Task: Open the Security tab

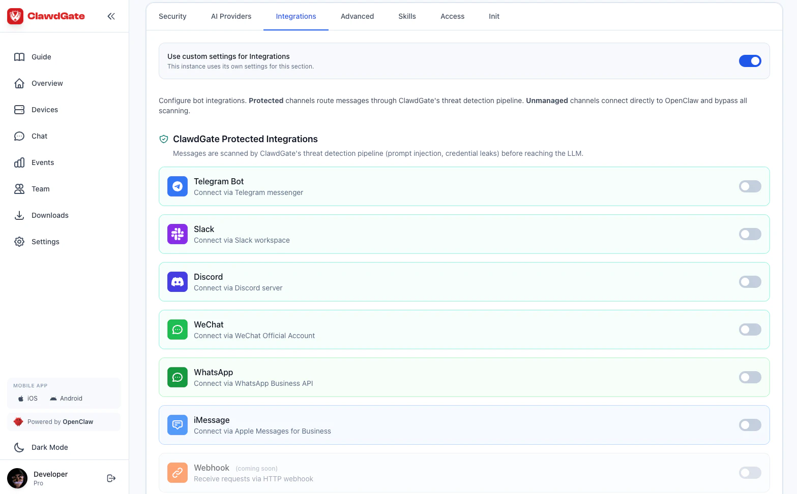Action: point(172,16)
